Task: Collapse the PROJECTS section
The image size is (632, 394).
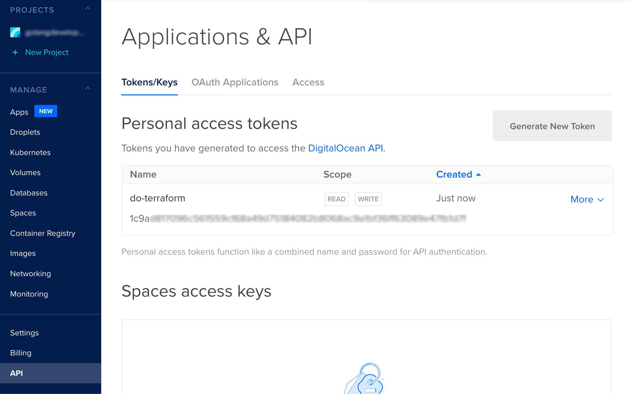Action: (x=88, y=9)
